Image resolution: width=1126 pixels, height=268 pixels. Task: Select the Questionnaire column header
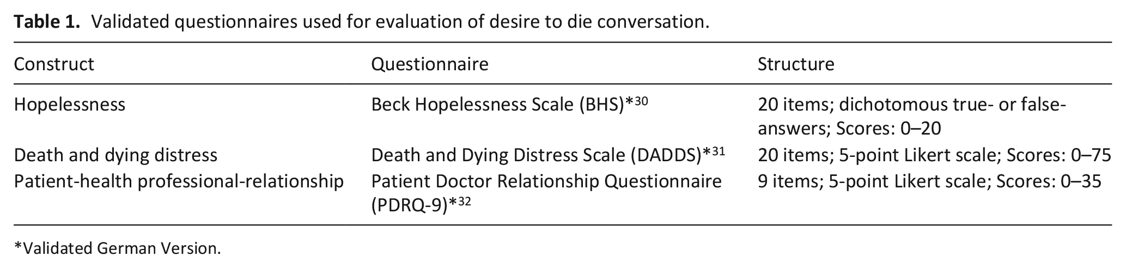tap(430, 64)
